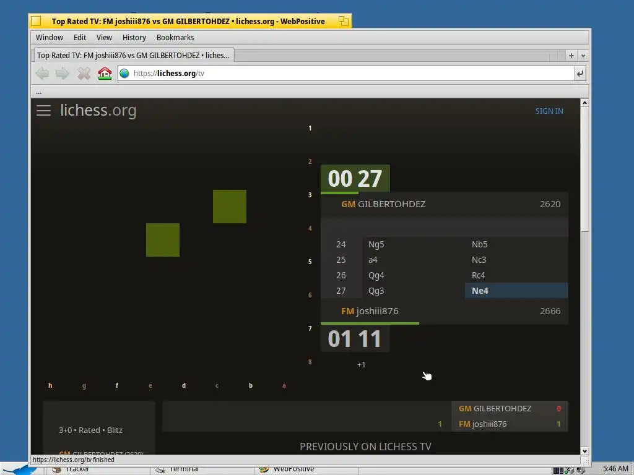Screen dimensions: 634x475
Task: Click the network status tray icon
Action: (x=570, y=471)
